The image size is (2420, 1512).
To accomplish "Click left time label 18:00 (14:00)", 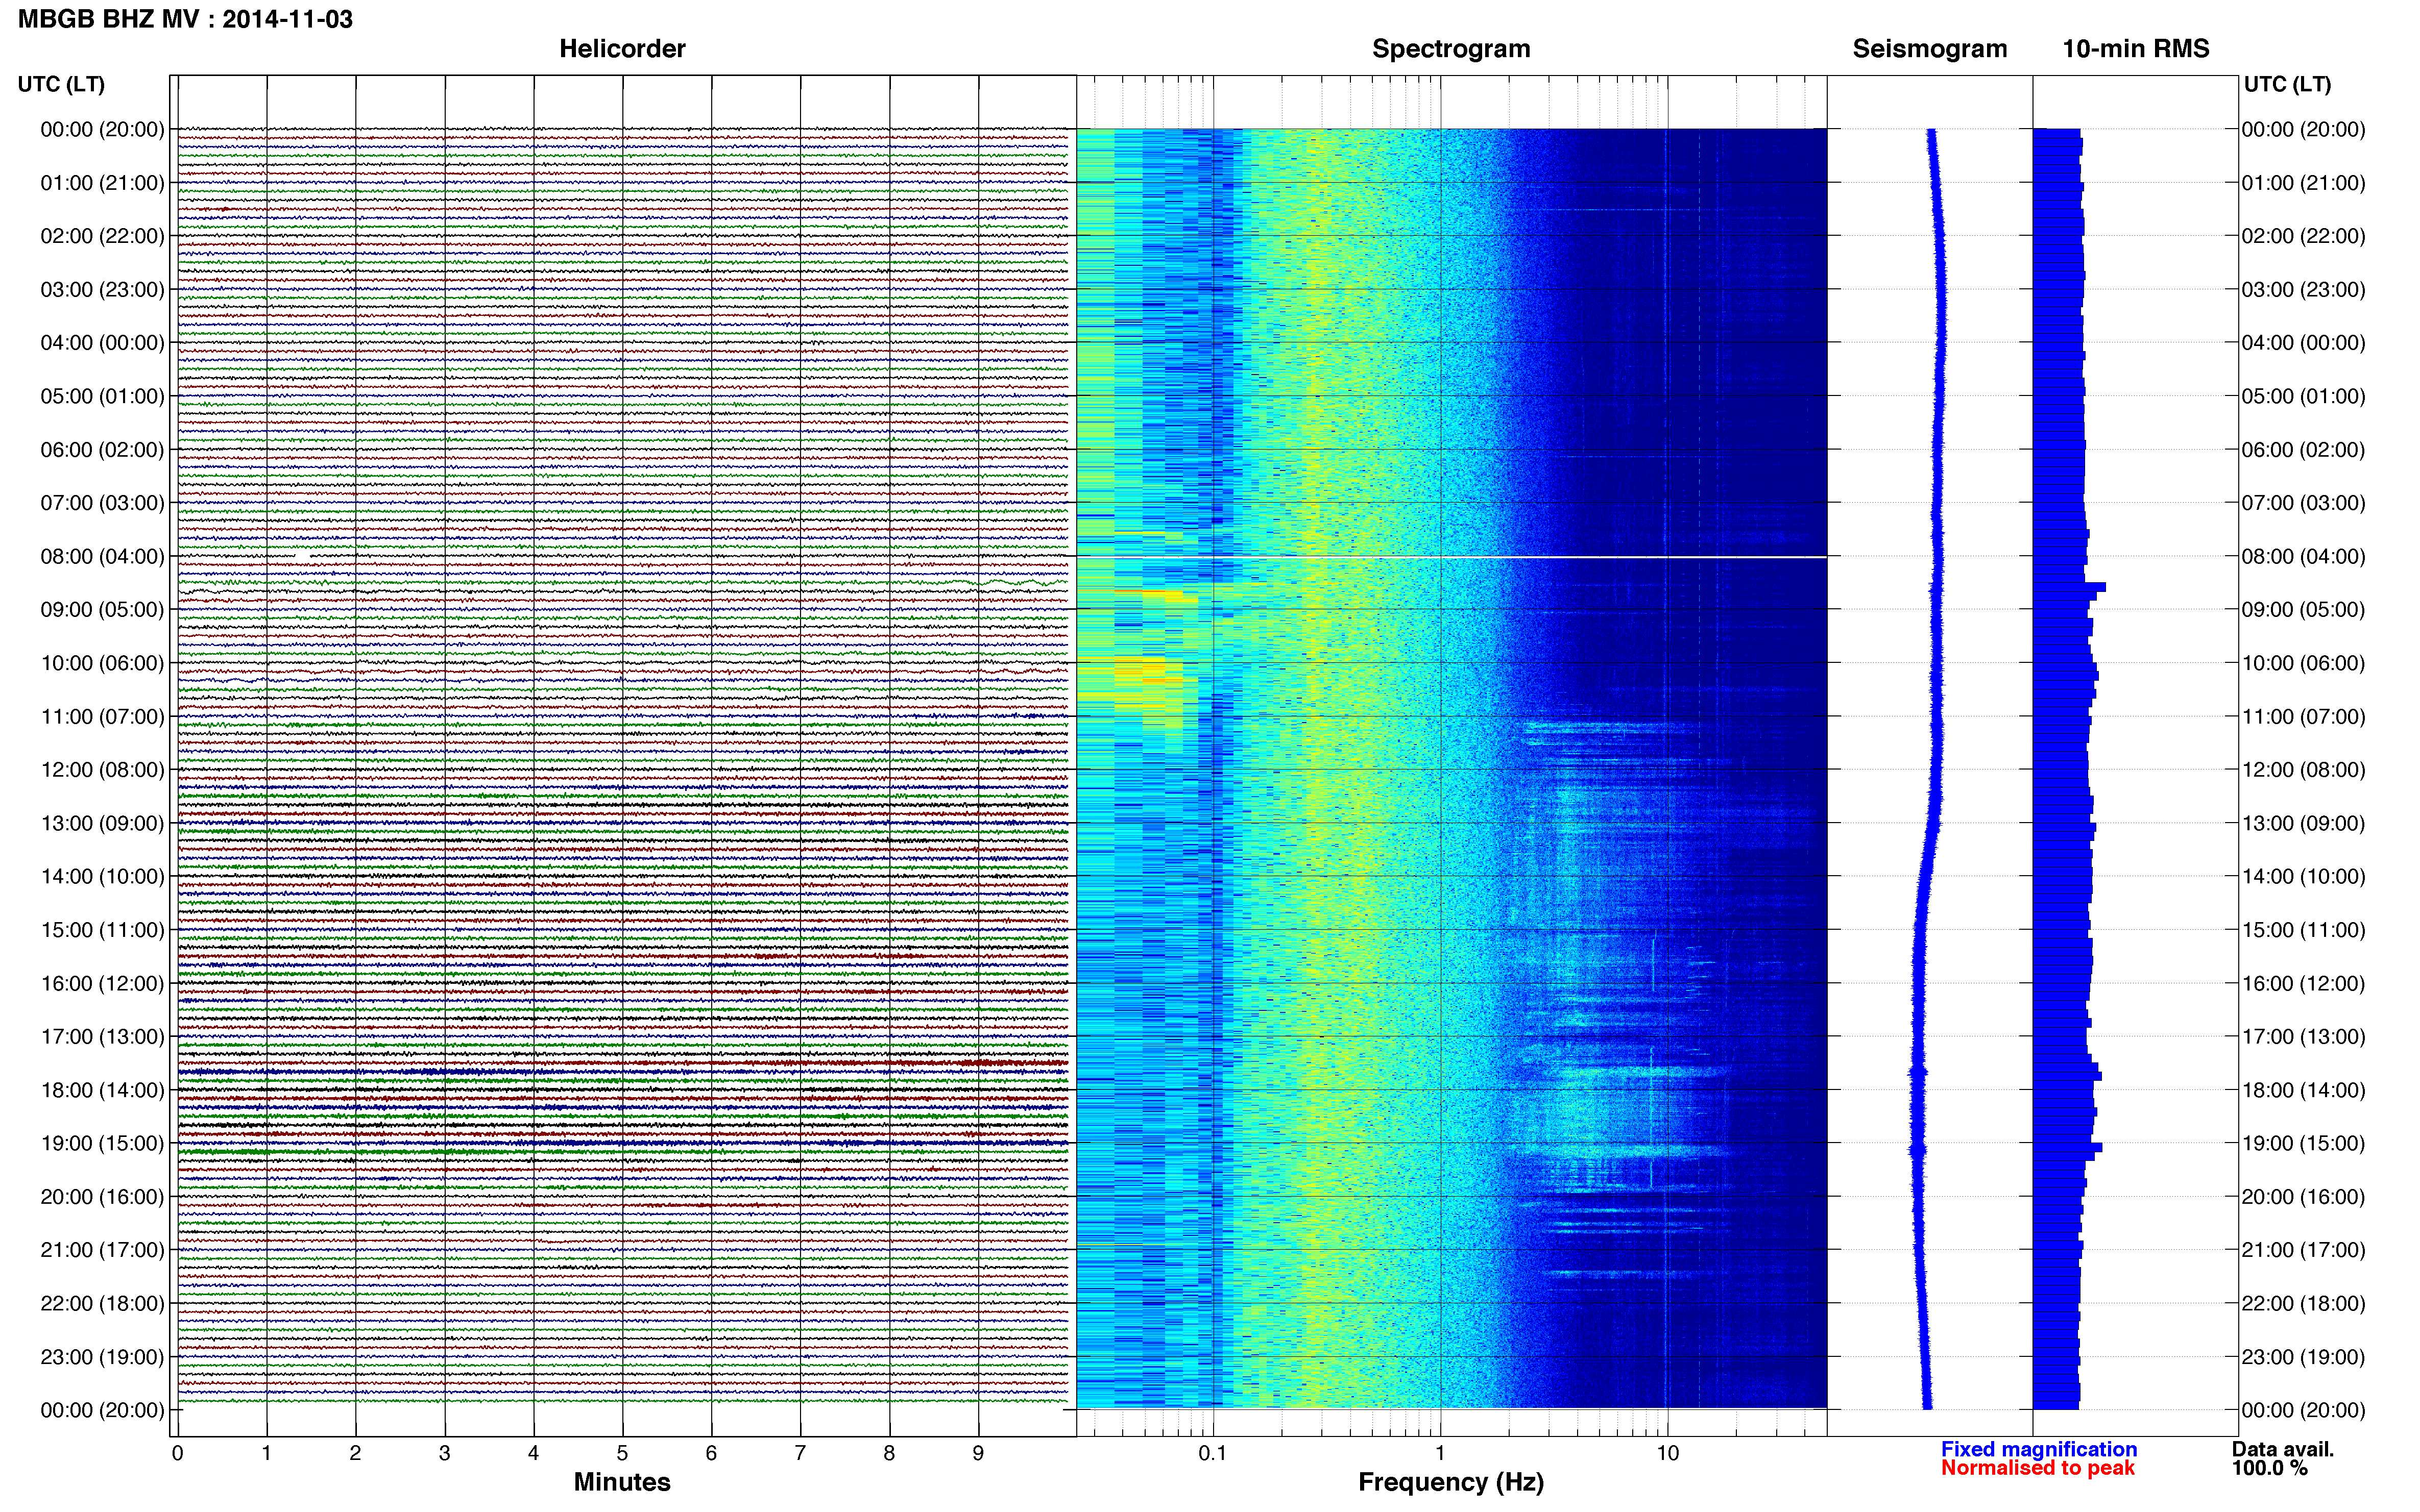I will coord(102,1090).
